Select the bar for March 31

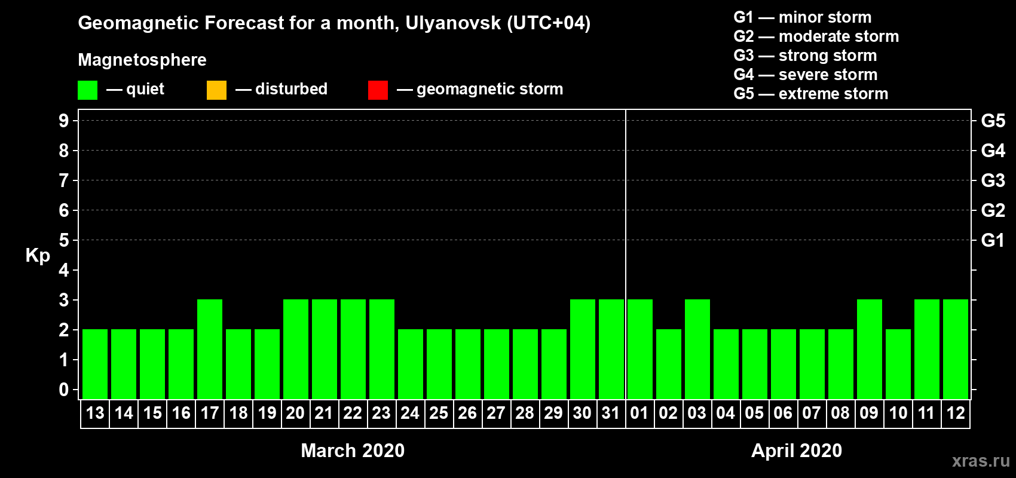click(x=611, y=349)
